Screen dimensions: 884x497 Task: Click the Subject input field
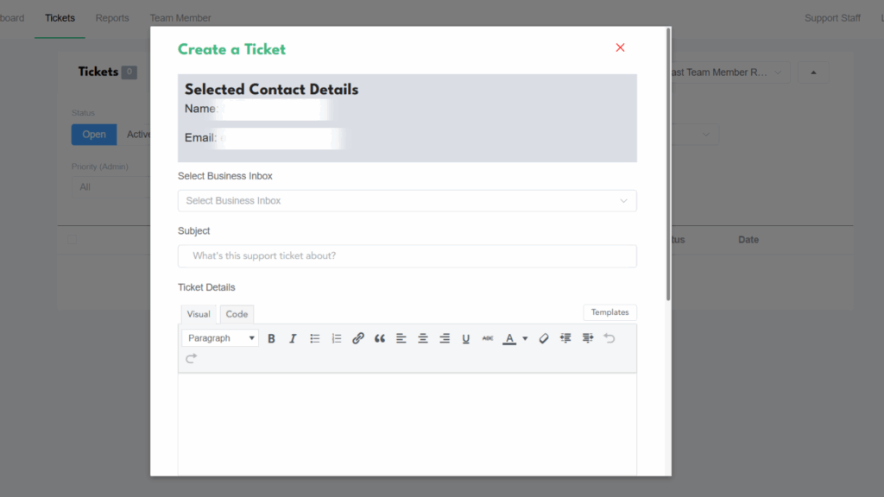point(407,256)
